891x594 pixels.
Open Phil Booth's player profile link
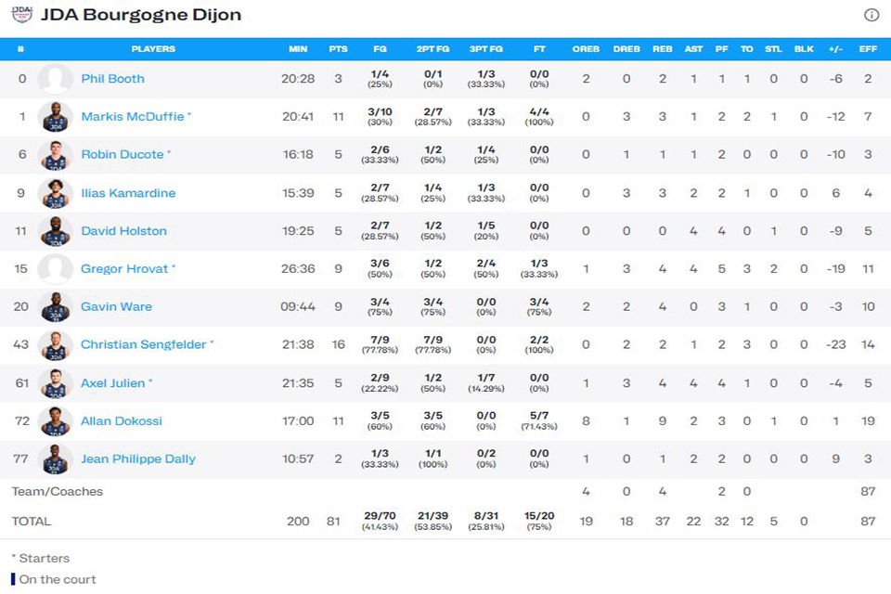coord(112,79)
